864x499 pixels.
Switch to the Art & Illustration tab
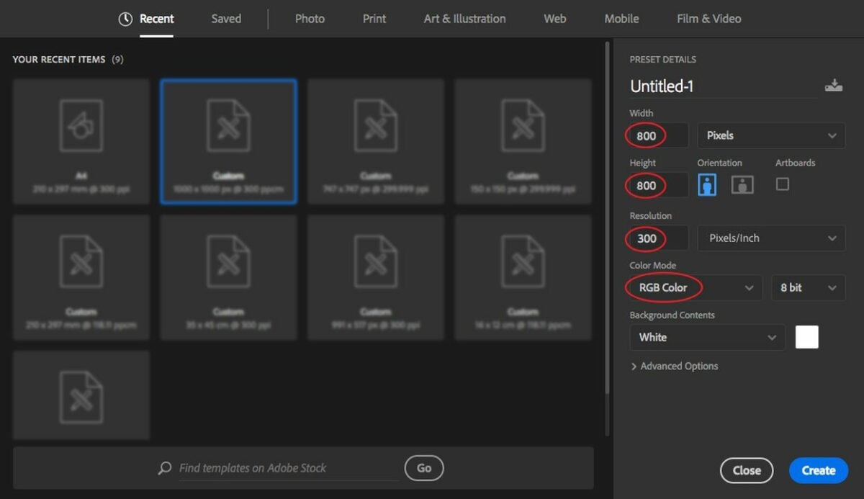(x=464, y=19)
